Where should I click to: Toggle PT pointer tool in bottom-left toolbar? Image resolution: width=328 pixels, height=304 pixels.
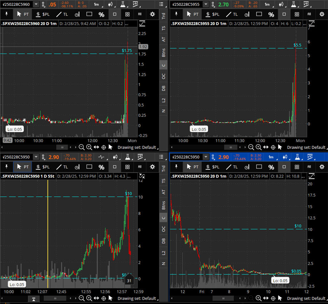pyautogui.click(x=23, y=167)
